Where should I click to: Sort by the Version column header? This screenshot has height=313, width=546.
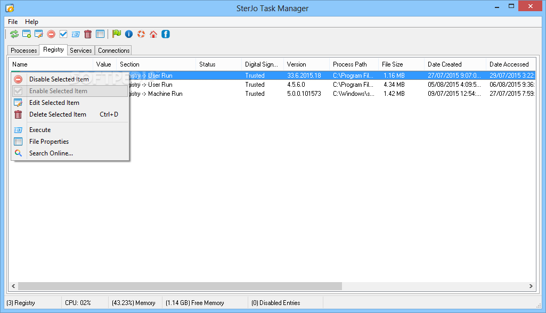306,64
